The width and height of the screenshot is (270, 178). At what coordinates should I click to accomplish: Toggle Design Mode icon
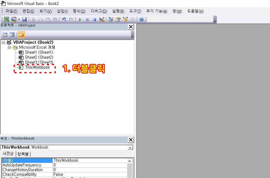[x=102, y=19]
